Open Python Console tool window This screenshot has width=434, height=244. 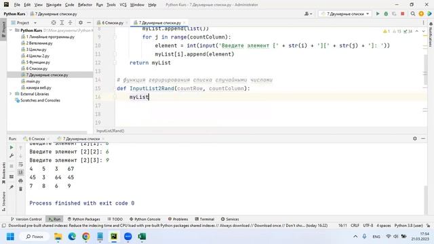pyautogui.click(x=144, y=219)
